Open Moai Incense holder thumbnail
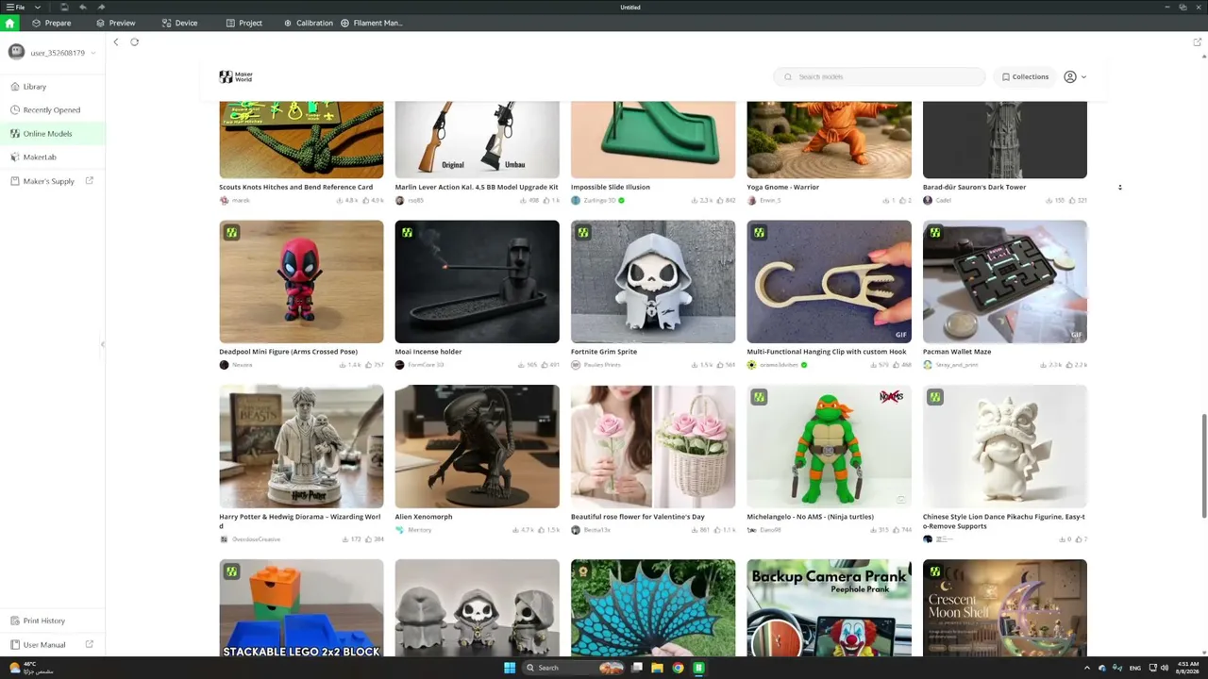Viewport: 1208px width, 679px height. (477, 282)
